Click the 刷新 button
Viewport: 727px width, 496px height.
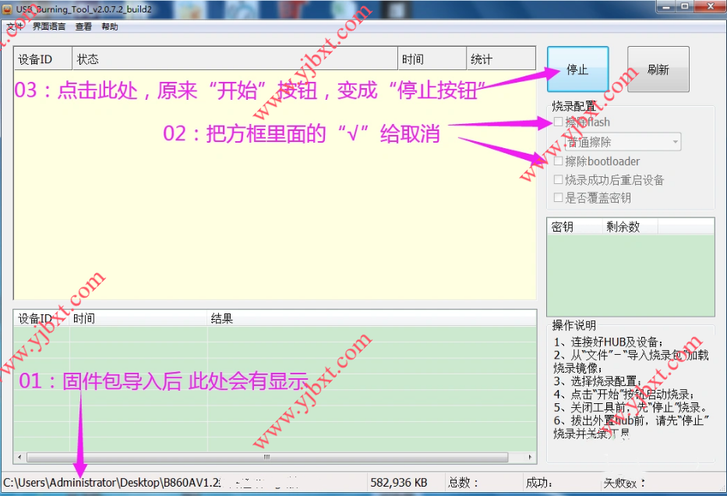[658, 70]
